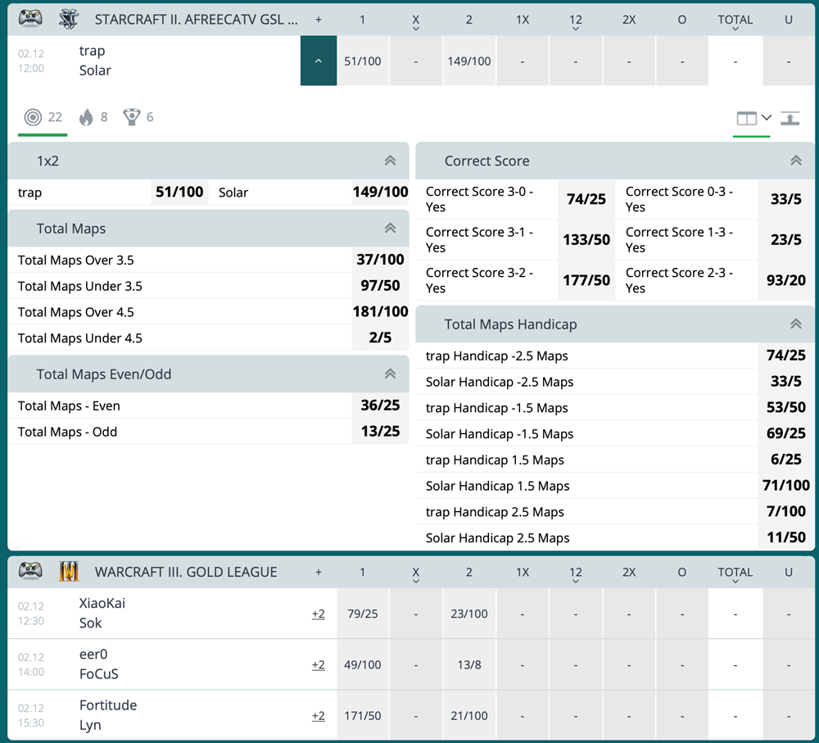Select Total Maps Odd at 13/25
This screenshot has height=743, width=819.
pos(380,432)
